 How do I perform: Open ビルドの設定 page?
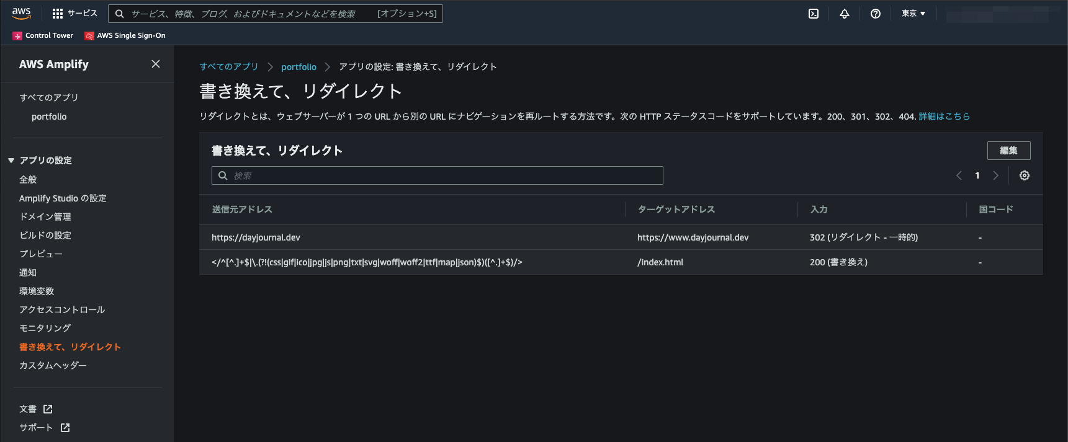[45, 235]
